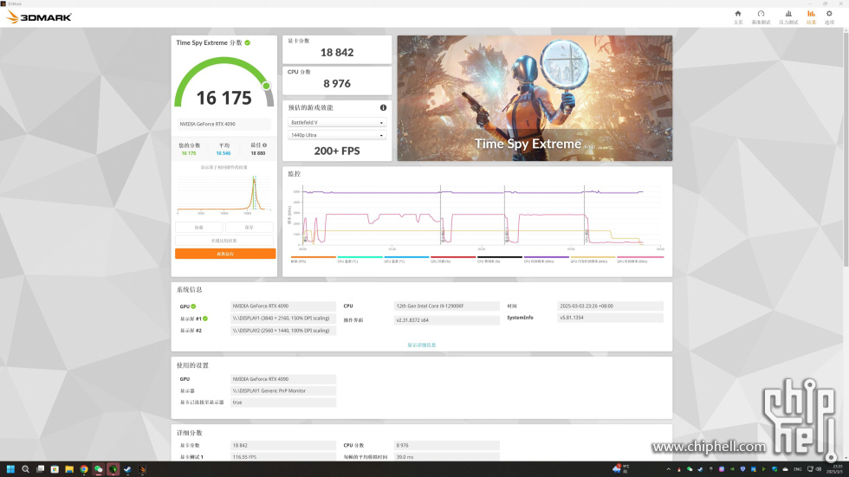Click the compare results online button
This screenshot has width=849, height=477.
pos(224,240)
